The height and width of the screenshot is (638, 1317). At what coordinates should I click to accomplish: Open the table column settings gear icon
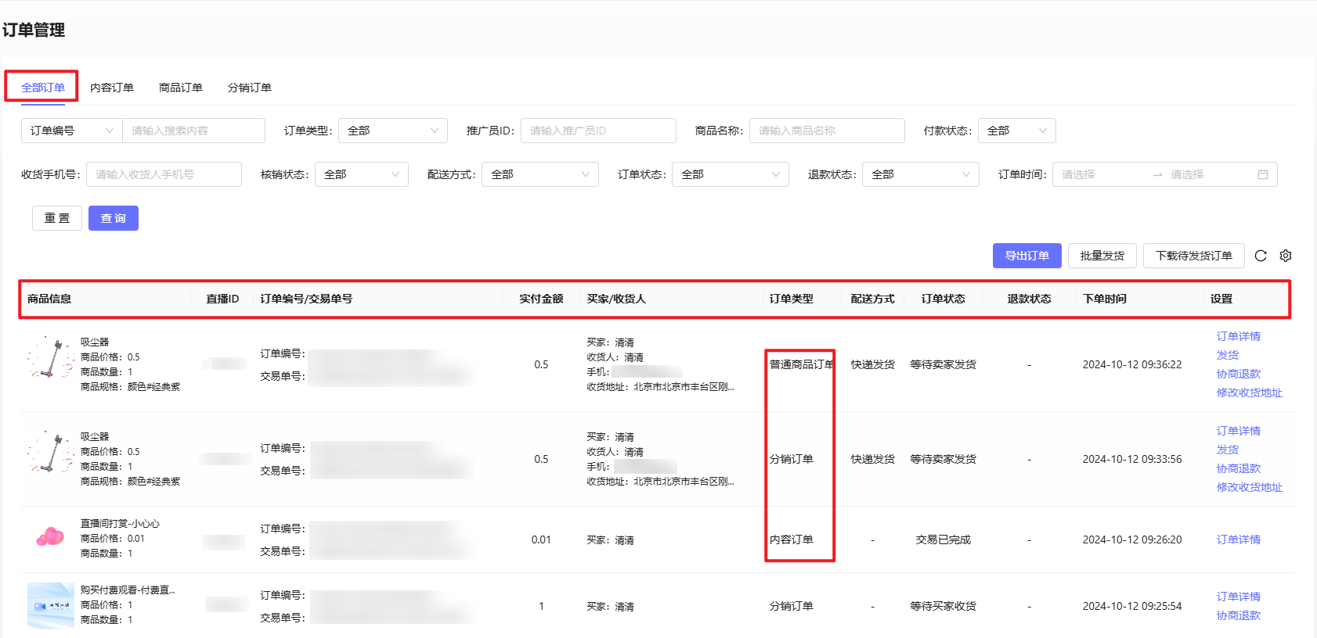point(1286,256)
